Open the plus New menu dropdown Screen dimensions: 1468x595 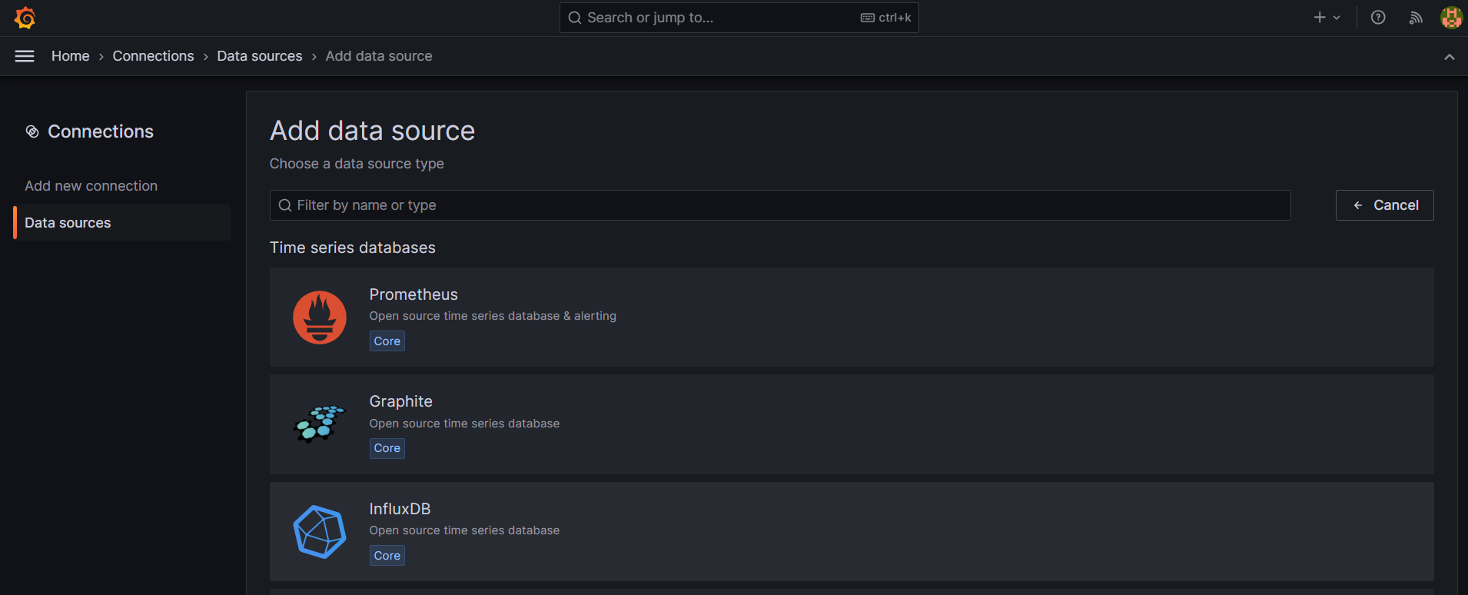(1327, 18)
